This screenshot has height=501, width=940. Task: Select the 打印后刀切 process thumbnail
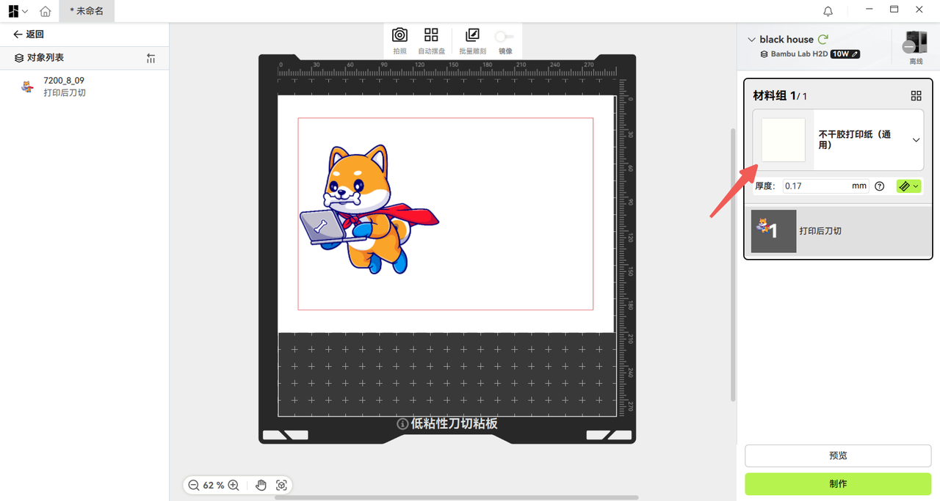774,231
